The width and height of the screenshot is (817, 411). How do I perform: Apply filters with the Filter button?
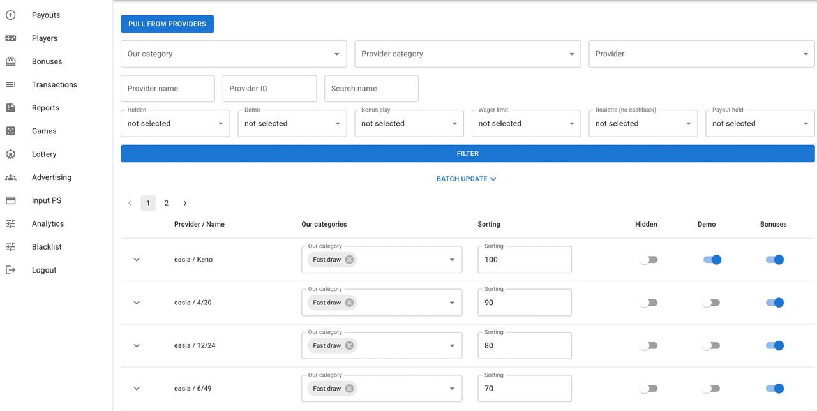467,153
